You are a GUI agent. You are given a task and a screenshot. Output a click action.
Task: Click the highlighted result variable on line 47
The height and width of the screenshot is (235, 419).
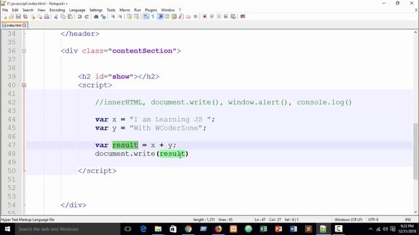pos(125,145)
